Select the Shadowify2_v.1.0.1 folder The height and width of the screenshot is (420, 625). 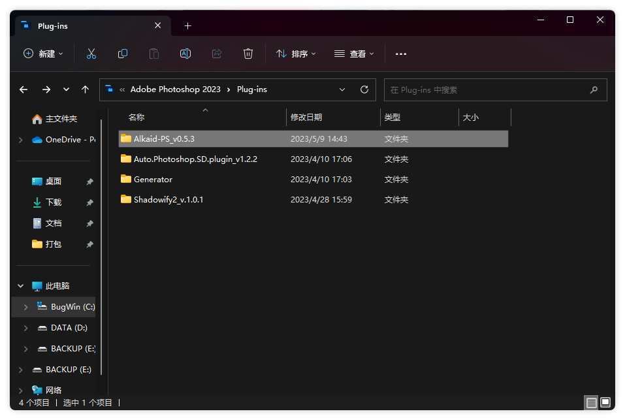tap(168, 199)
